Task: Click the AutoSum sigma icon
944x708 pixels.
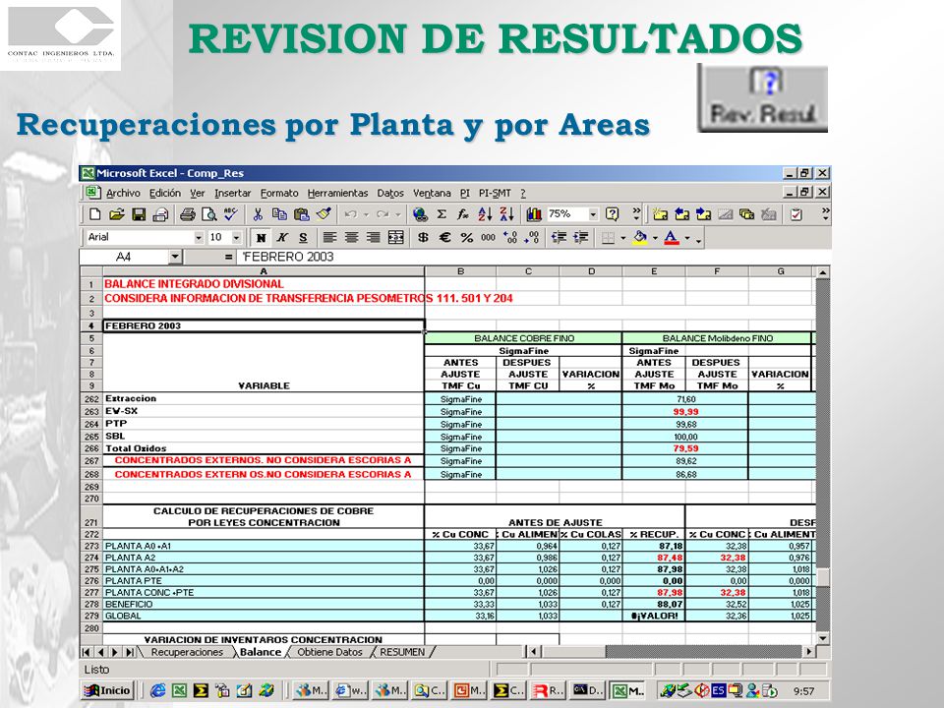Action: pyautogui.click(x=442, y=214)
